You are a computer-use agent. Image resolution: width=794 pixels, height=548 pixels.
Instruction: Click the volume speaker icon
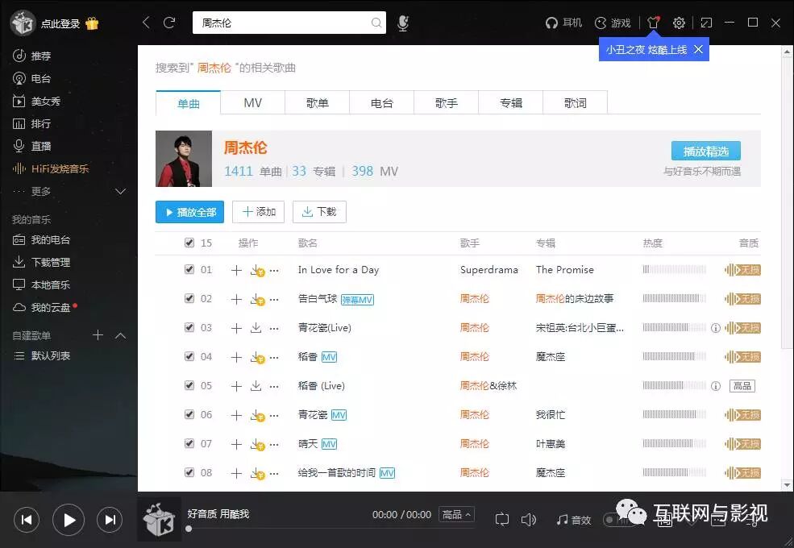(529, 520)
